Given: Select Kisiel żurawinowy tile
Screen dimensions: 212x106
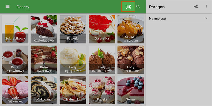Looking at the screenshot, I should (x=15, y=60).
